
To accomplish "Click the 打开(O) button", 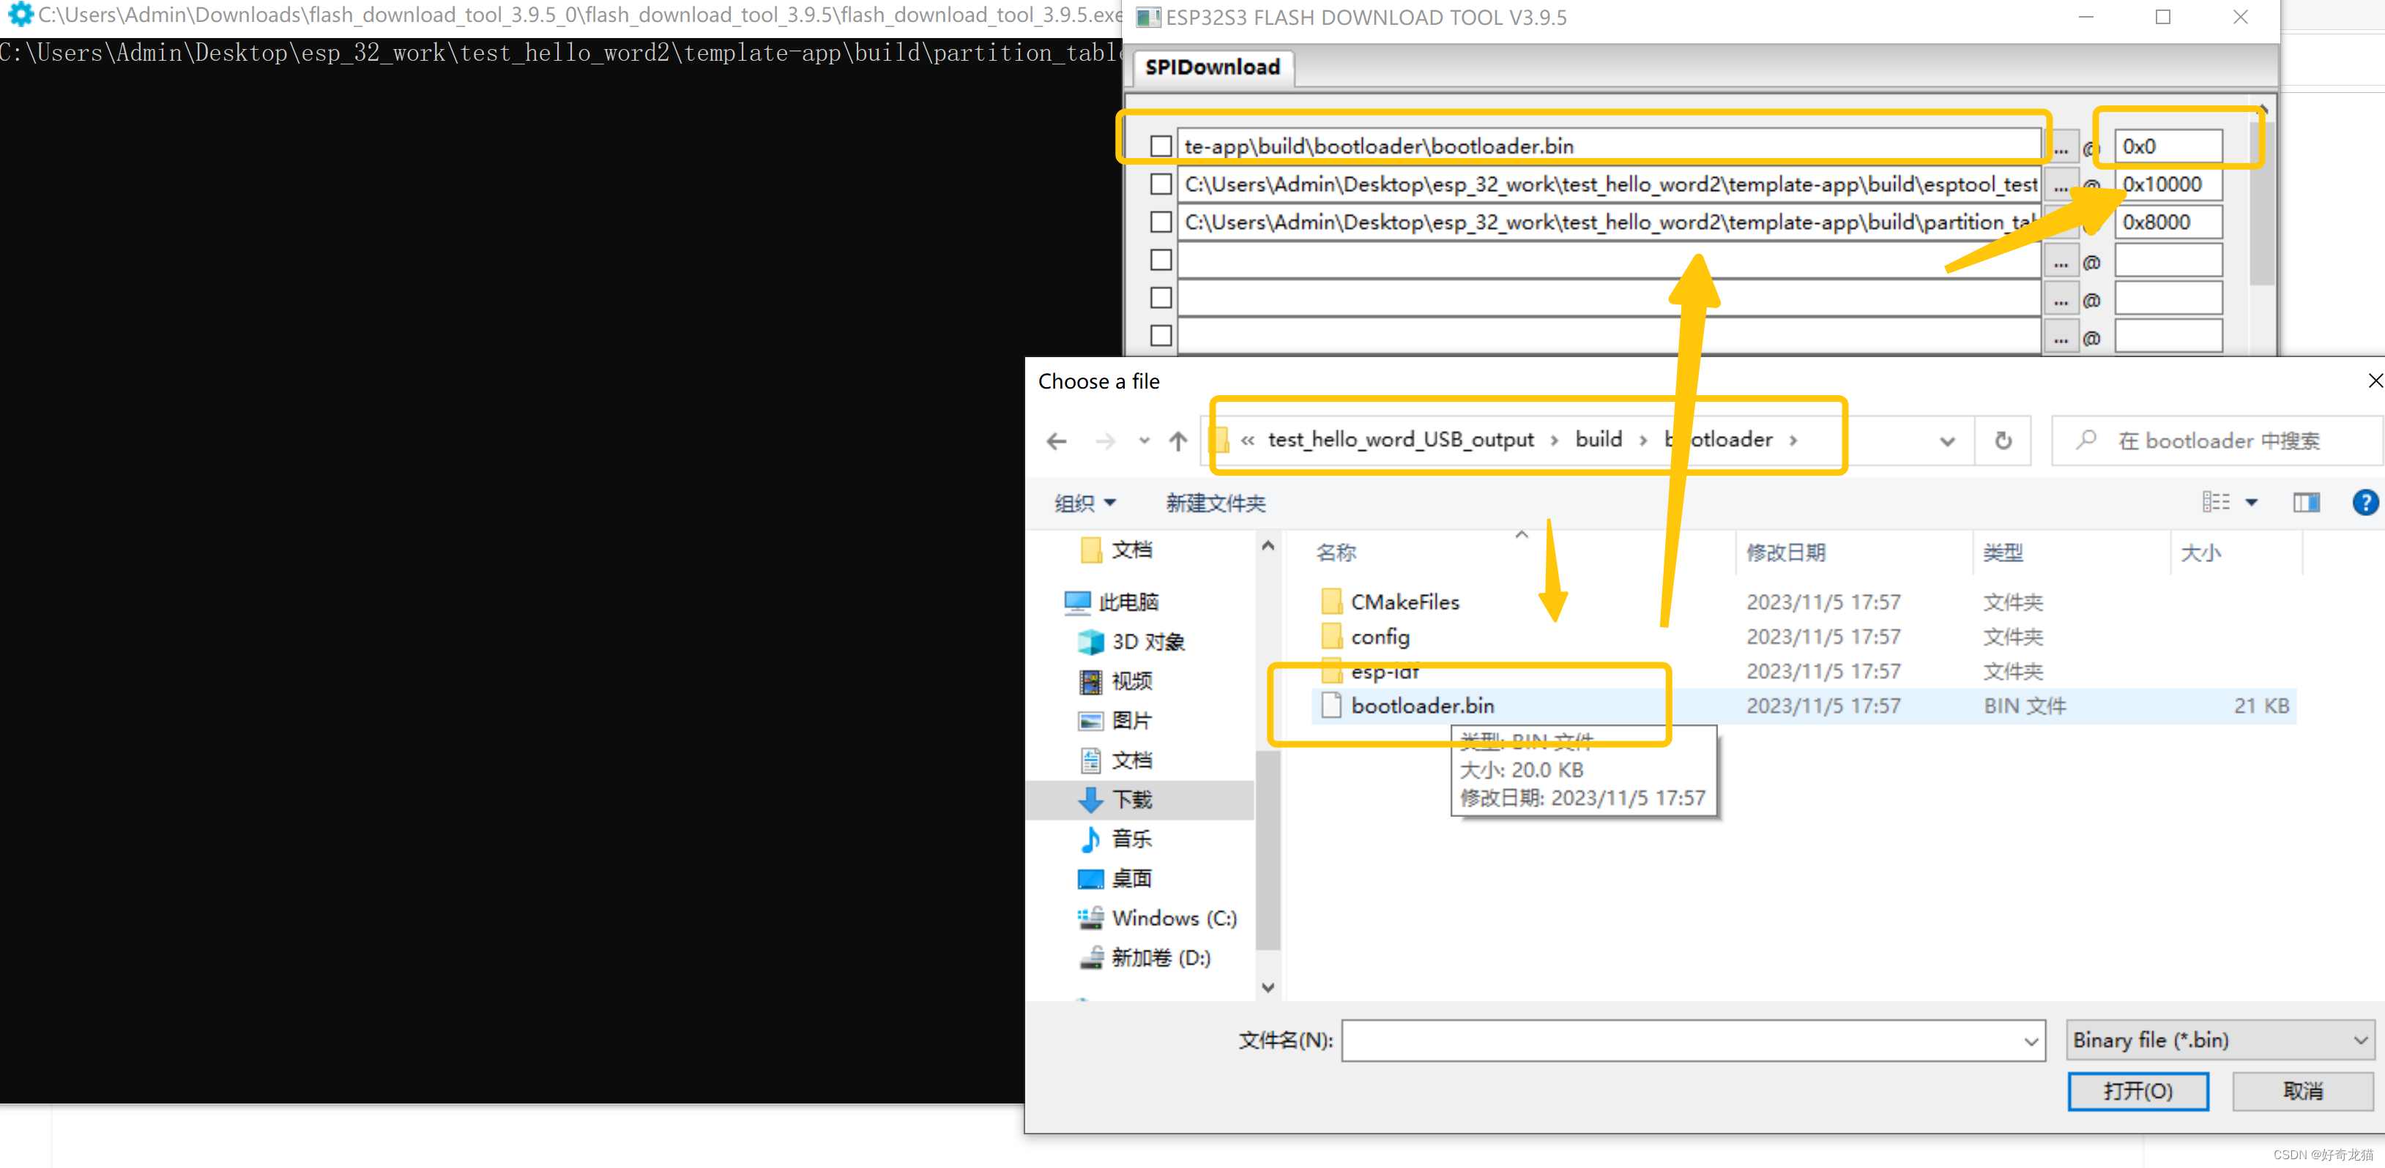I will [x=2137, y=1092].
